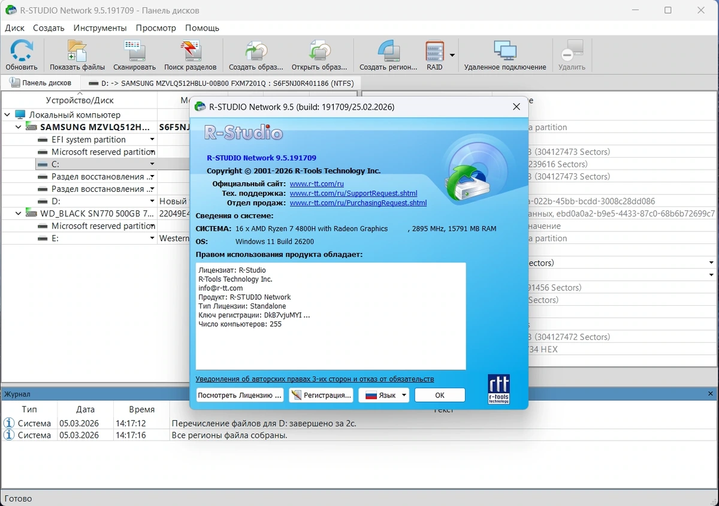Open the Диск menu
Image resolution: width=719 pixels, height=506 pixels.
point(15,28)
